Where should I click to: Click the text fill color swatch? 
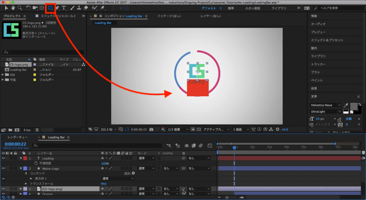353,106
